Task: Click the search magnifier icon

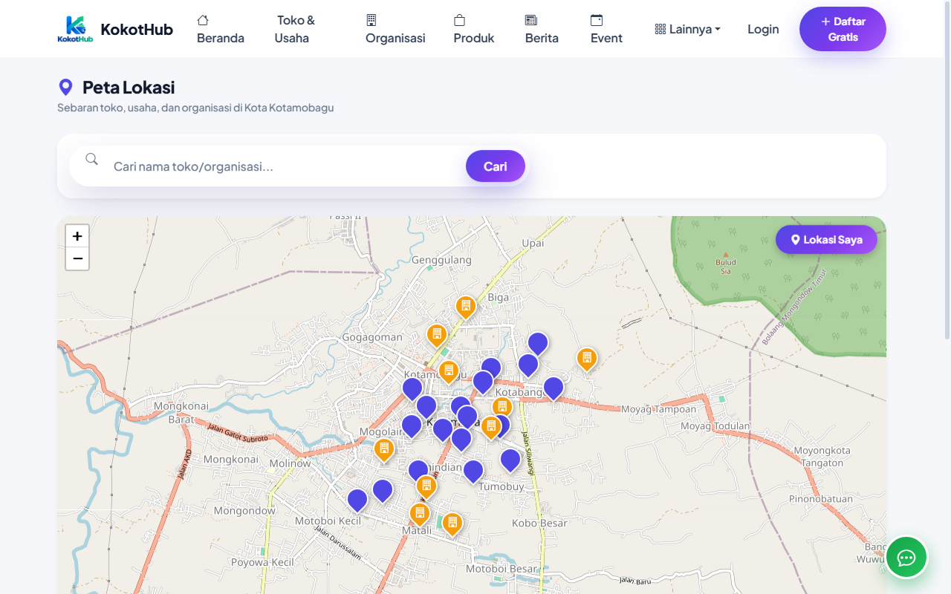Action: (x=91, y=159)
